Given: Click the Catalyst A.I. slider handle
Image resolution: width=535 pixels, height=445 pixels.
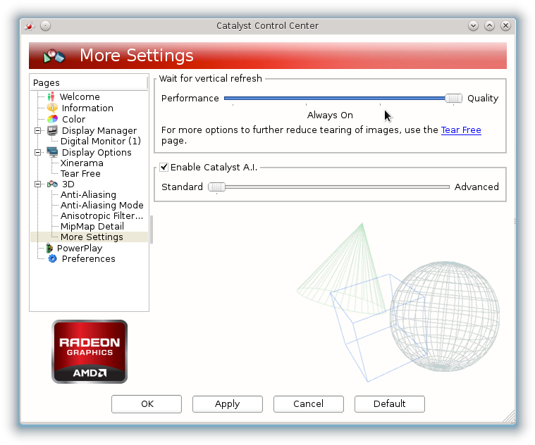Looking at the screenshot, I should click(216, 187).
